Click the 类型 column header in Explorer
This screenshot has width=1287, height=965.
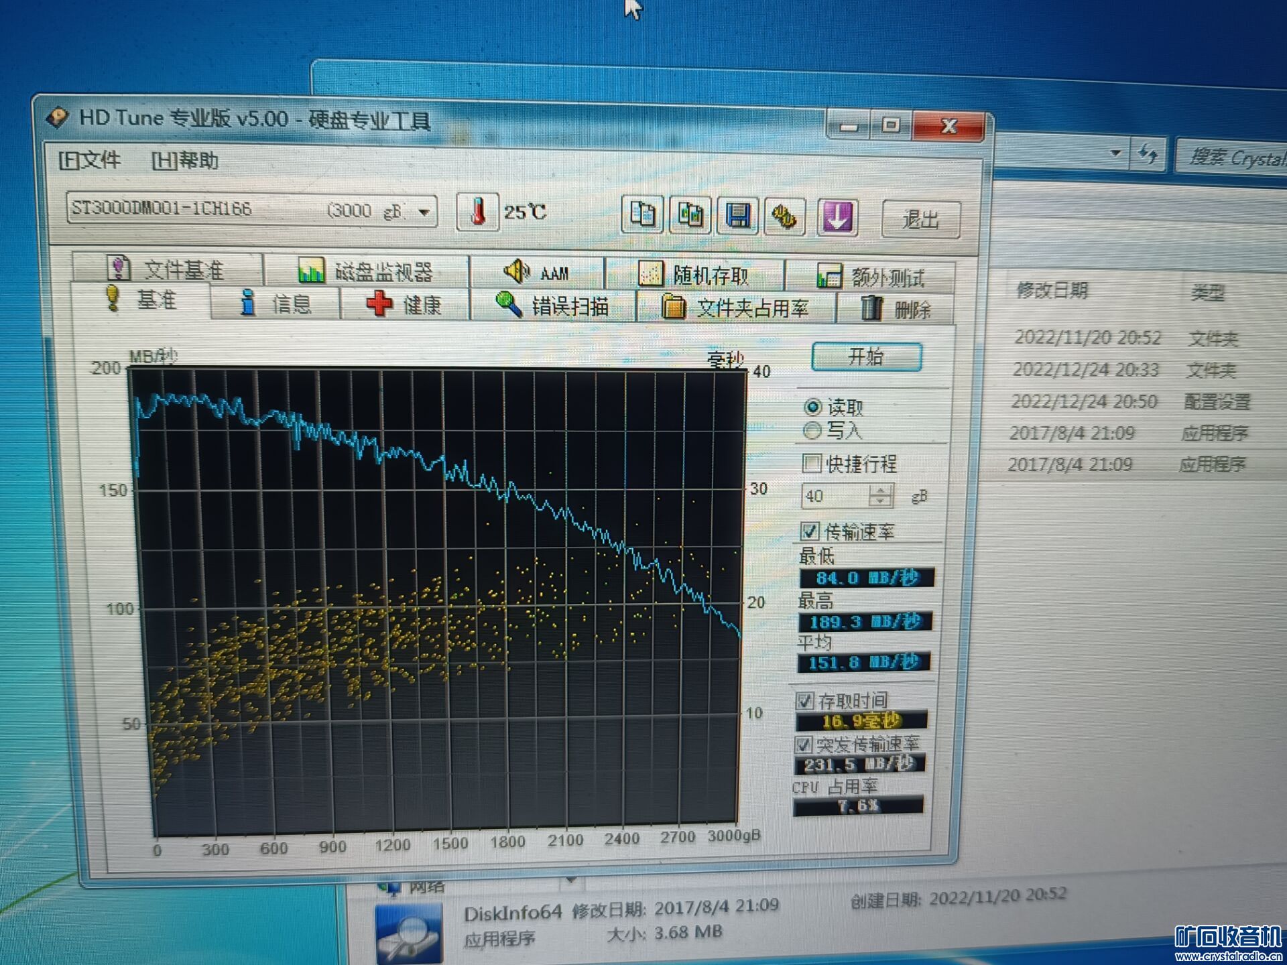(x=1207, y=292)
